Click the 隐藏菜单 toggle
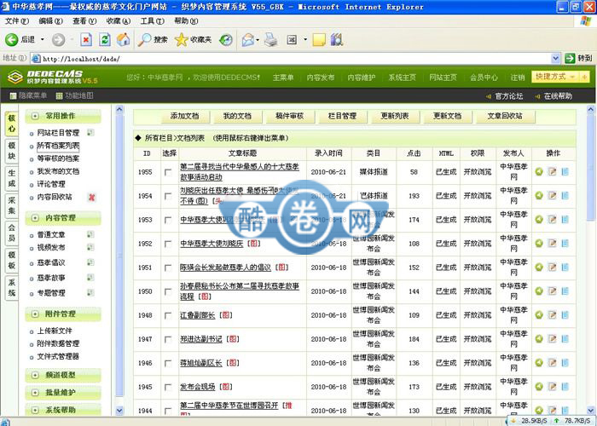The width and height of the screenshot is (597, 426). click(28, 95)
